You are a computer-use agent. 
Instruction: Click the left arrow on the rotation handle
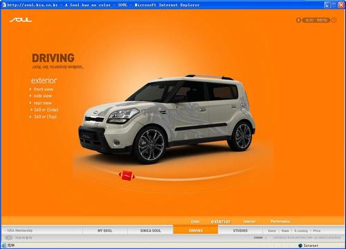[120, 175]
